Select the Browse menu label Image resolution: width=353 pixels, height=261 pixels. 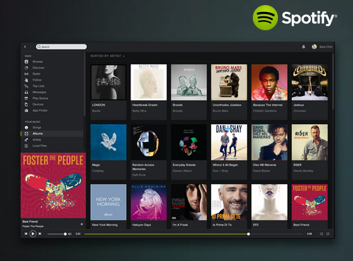click(x=38, y=62)
